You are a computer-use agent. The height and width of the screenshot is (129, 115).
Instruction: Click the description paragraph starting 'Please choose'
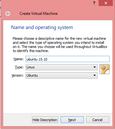tap(60, 45)
